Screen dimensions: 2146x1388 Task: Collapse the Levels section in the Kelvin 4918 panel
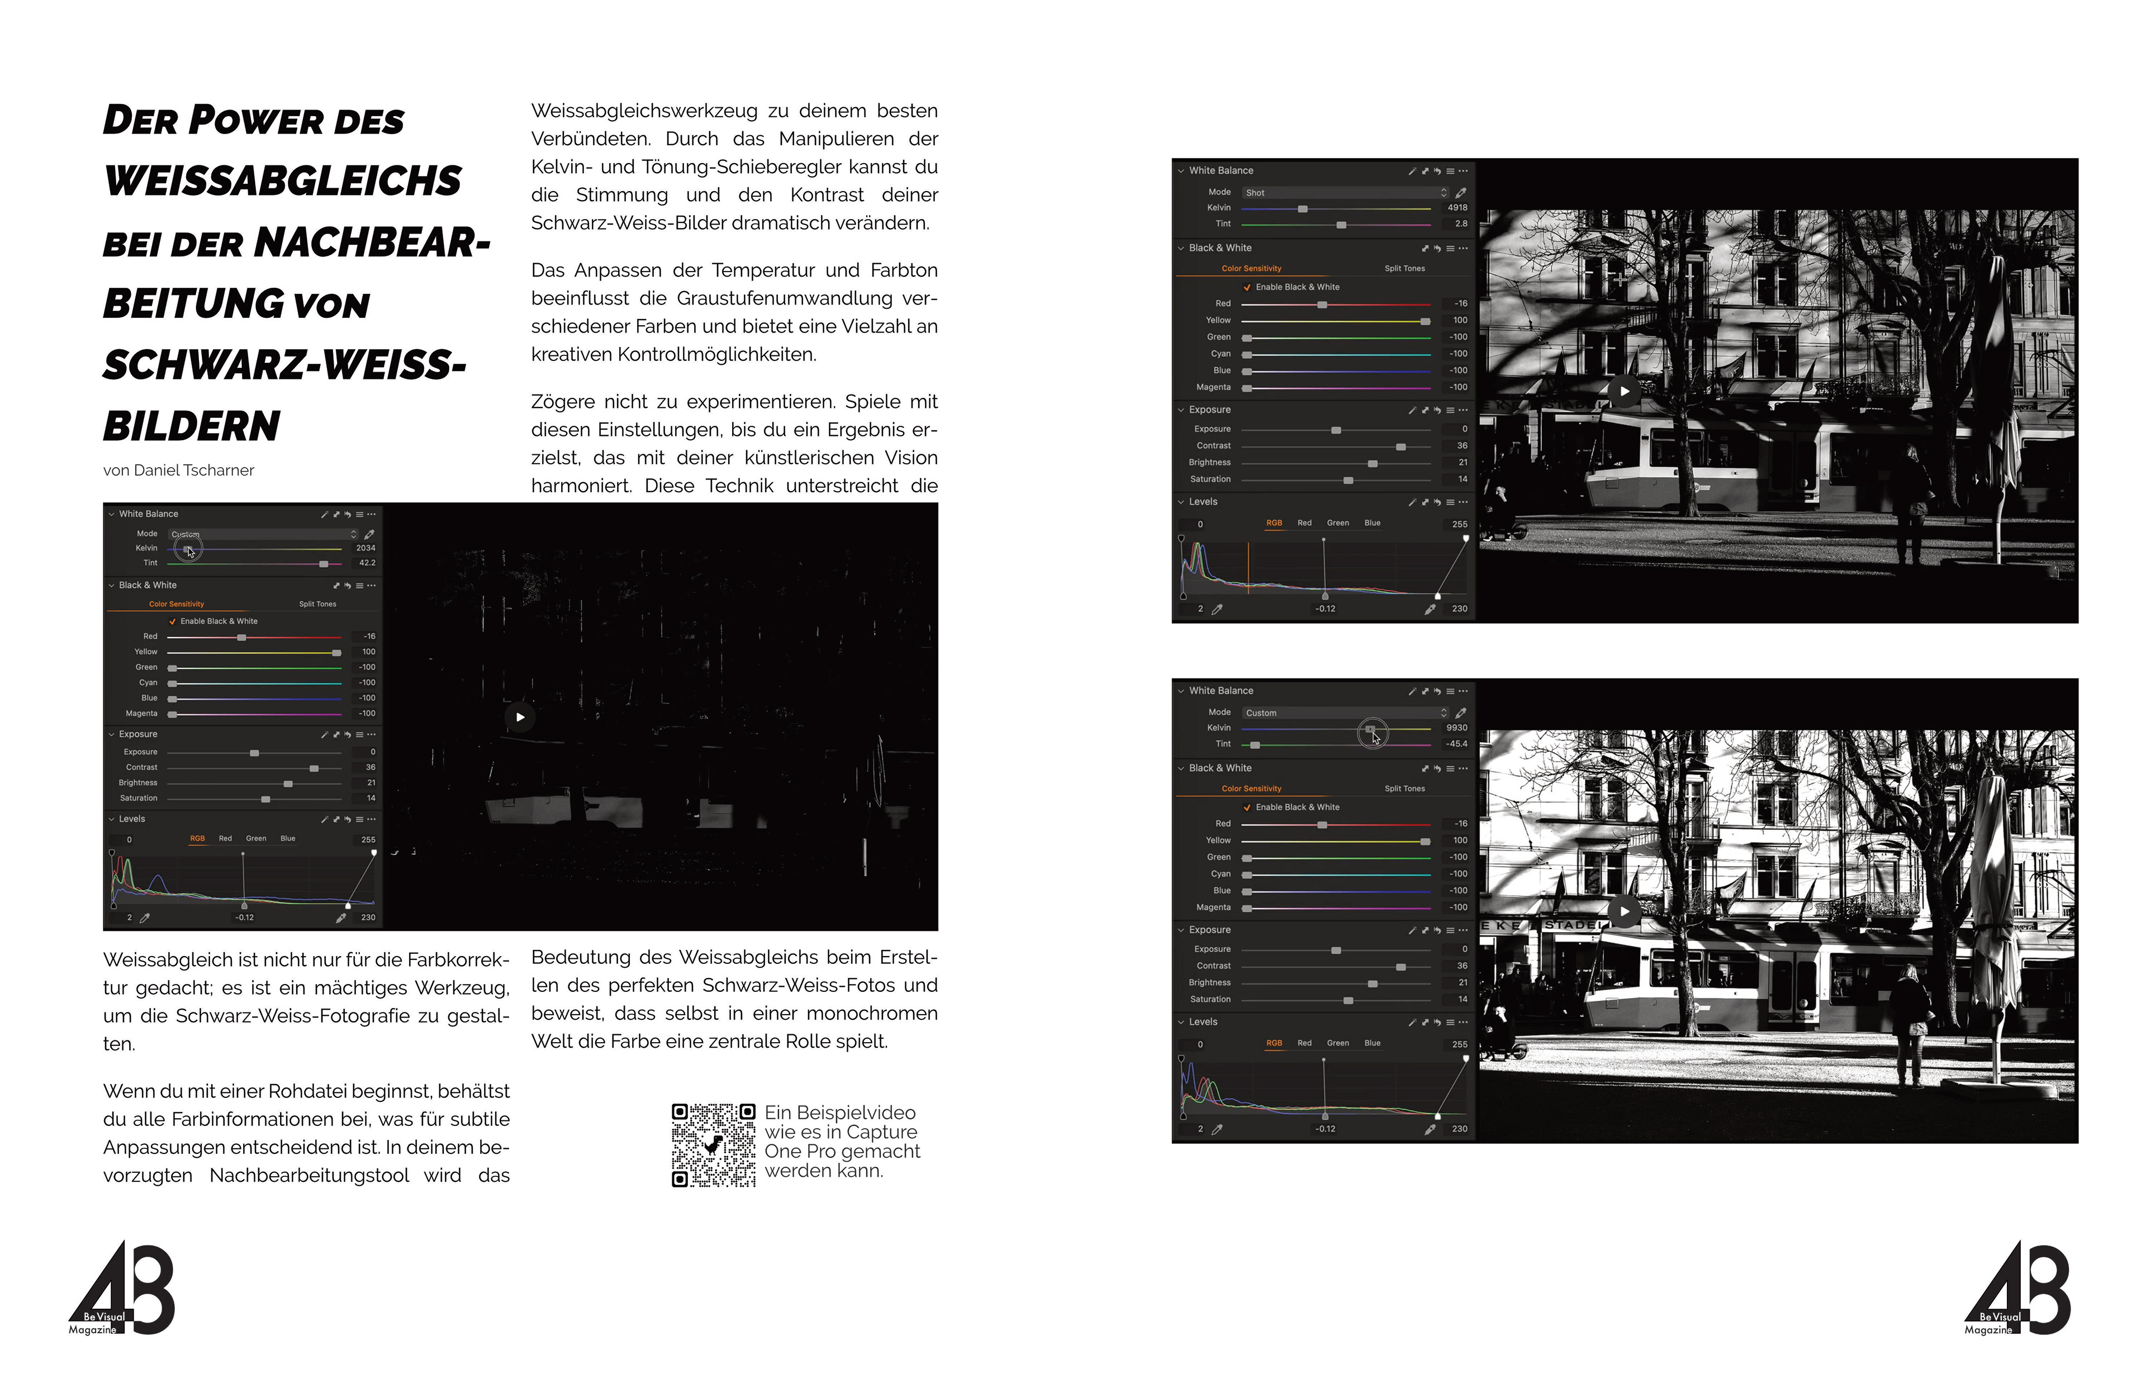(1181, 502)
